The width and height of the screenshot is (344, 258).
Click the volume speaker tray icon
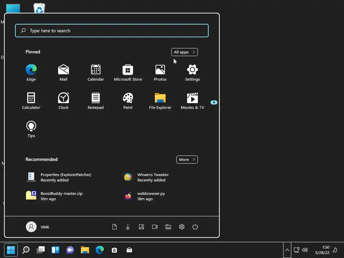pyautogui.click(x=305, y=250)
